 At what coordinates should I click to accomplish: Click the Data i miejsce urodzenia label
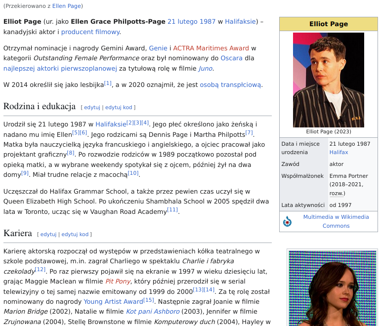300,148
